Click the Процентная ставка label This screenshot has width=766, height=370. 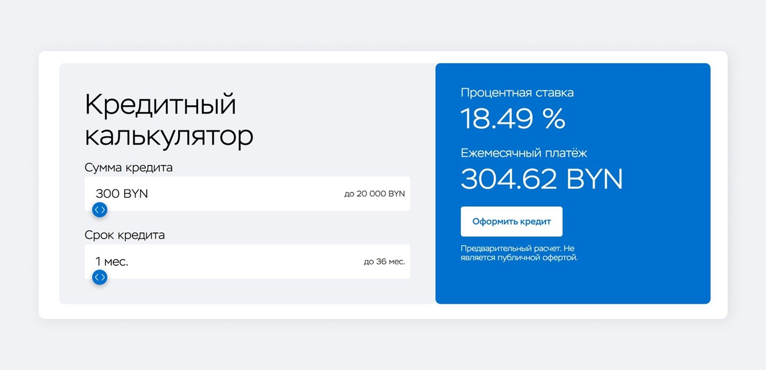click(x=517, y=93)
